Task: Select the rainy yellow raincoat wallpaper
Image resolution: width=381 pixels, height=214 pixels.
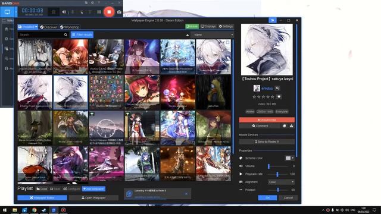Action: 213,92
